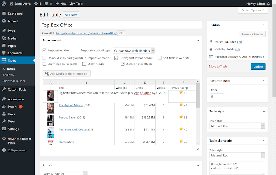Click the Collapse menu arrow icon

pos(4,150)
